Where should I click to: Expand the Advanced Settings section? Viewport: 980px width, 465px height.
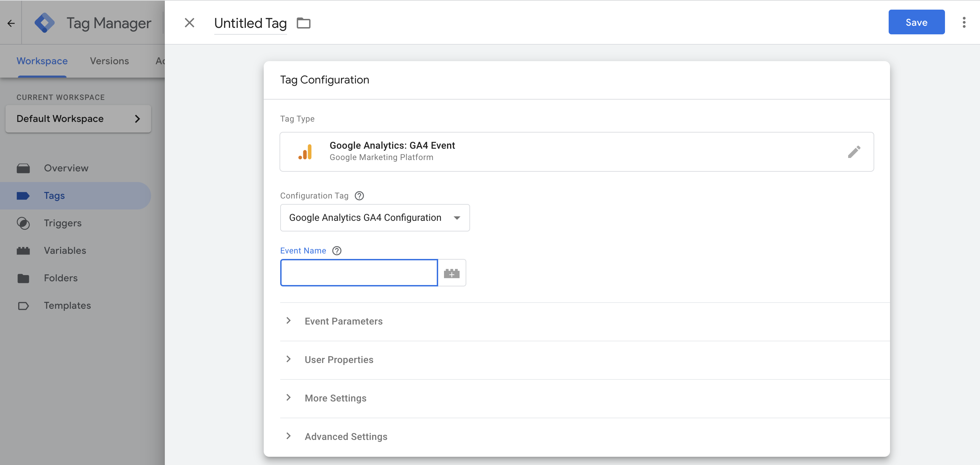click(x=346, y=435)
